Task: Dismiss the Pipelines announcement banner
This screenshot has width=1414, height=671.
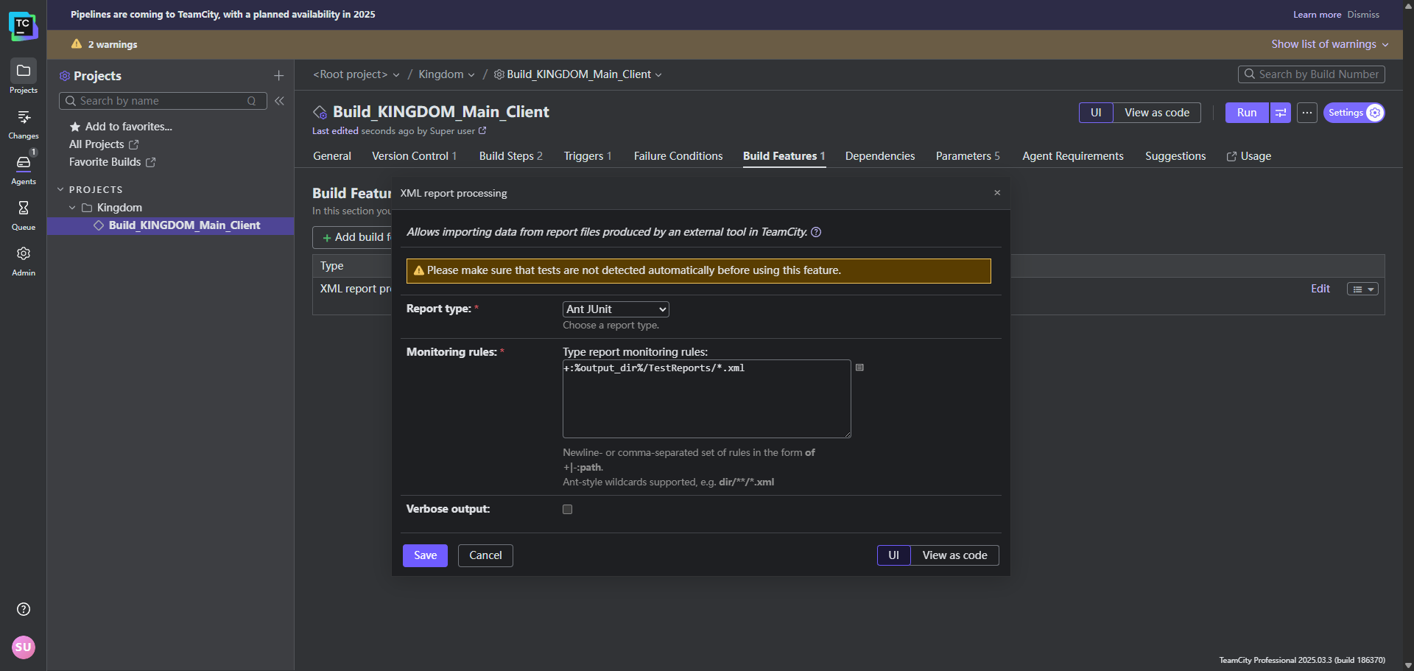Action: pos(1363,15)
